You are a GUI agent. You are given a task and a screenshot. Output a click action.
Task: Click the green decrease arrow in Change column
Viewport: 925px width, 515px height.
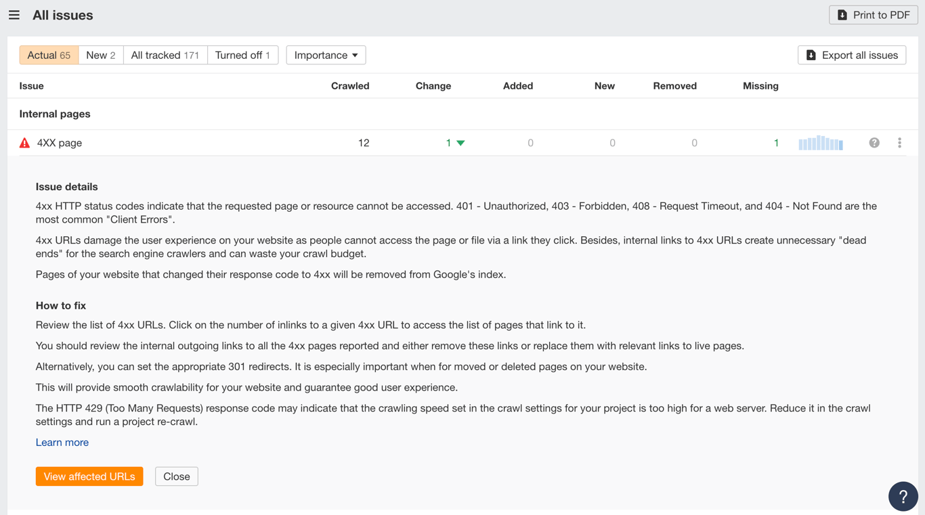[460, 143]
